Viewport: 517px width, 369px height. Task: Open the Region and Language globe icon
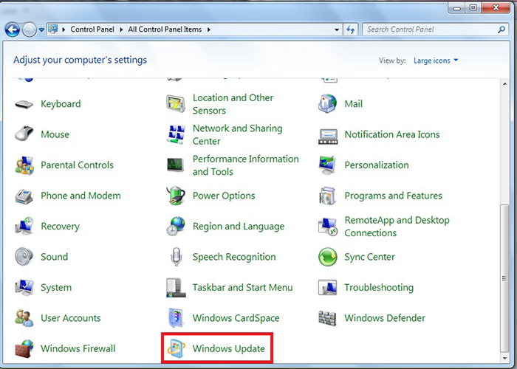(177, 226)
